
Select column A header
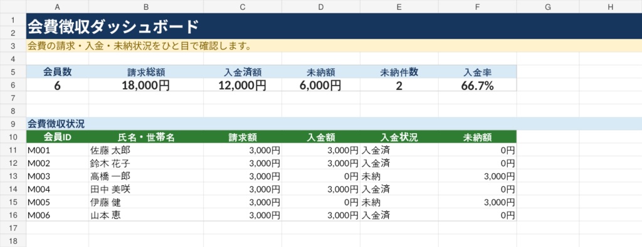pos(57,6)
